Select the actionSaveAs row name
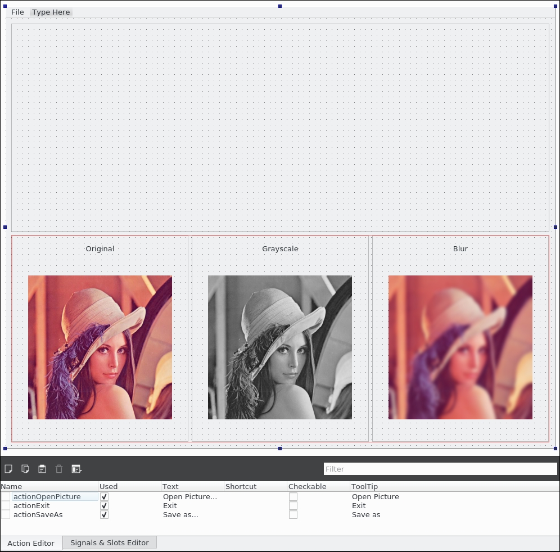The width and height of the screenshot is (560, 552). [x=38, y=514]
